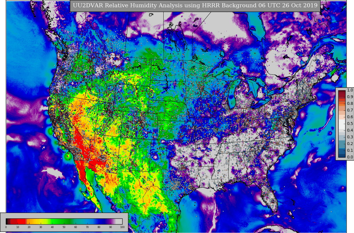This screenshot has height=233, width=354.
Task: Click the 10 tick label on humidity colorbar
Action: point(17,227)
